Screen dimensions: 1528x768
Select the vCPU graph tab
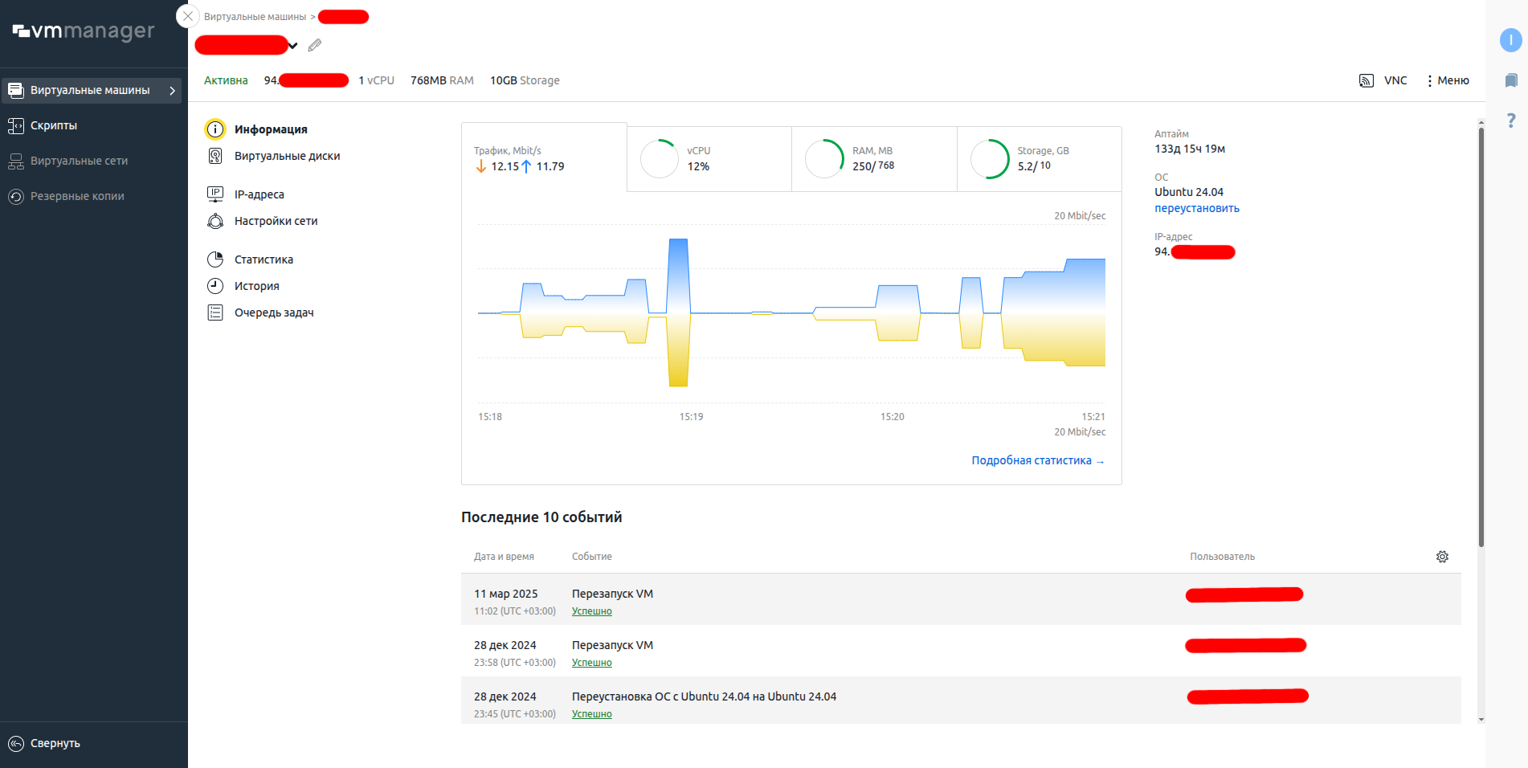709,159
